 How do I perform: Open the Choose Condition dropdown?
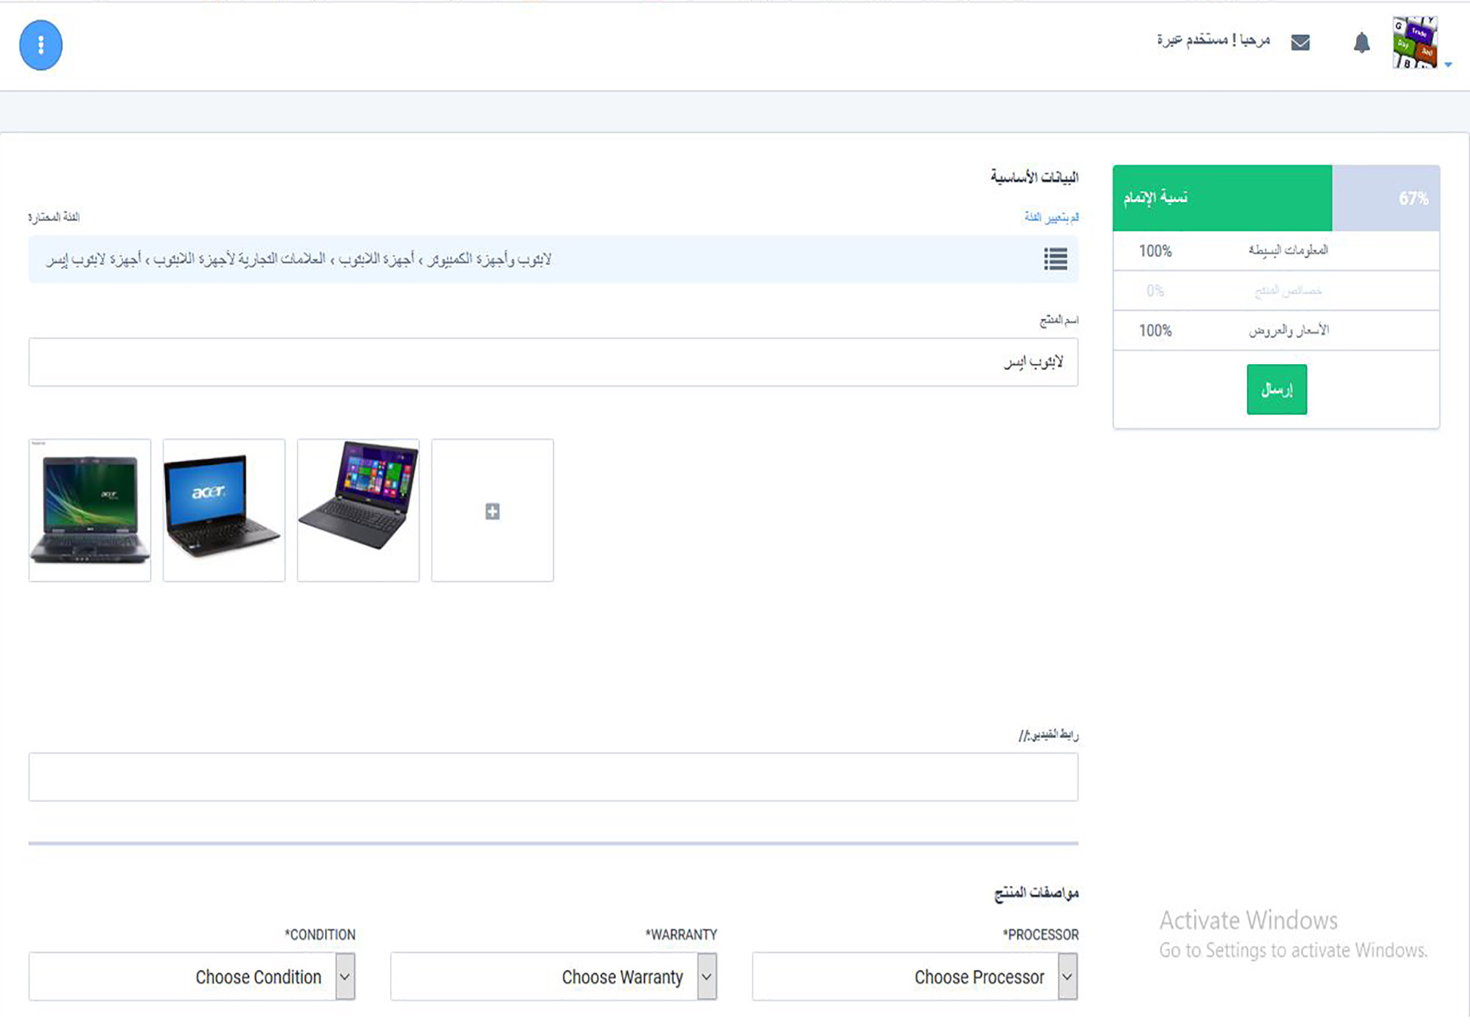pos(192,977)
